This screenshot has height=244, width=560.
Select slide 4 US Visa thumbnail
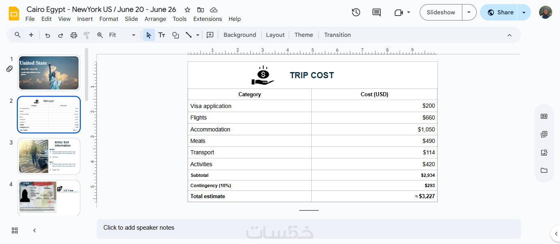49,198
